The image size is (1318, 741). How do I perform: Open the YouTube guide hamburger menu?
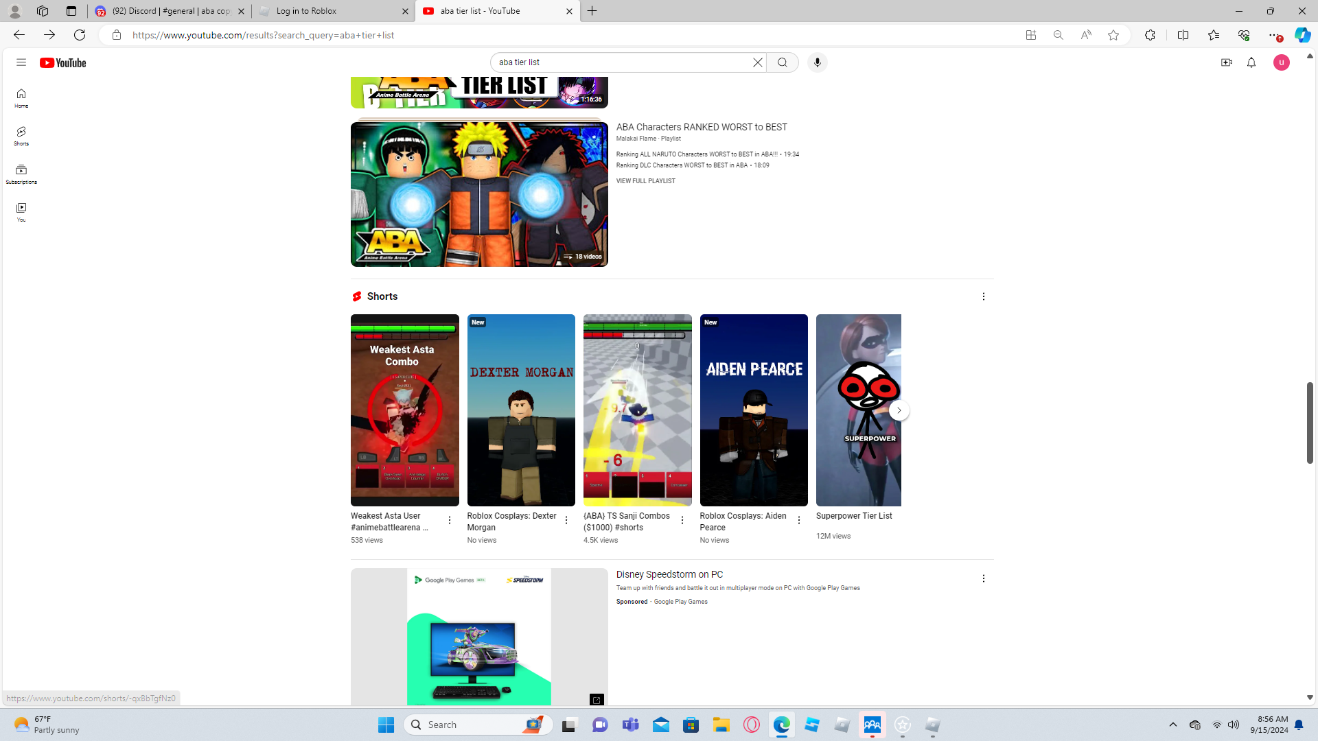click(x=21, y=62)
